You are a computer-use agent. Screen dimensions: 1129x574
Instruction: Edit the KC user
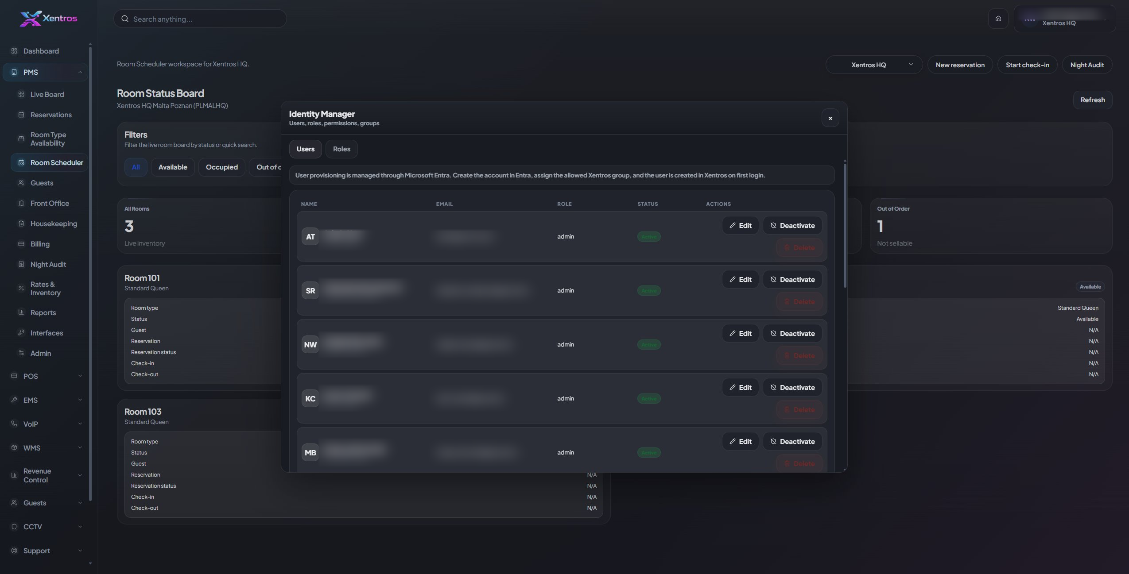pyautogui.click(x=741, y=387)
